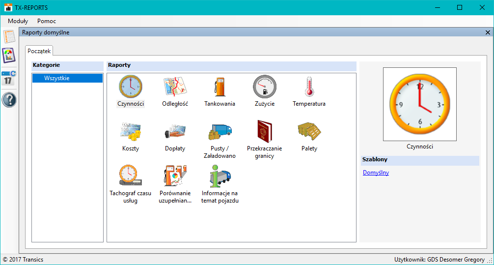Open the Pomoc menu

pyautogui.click(x=47, y=21)
